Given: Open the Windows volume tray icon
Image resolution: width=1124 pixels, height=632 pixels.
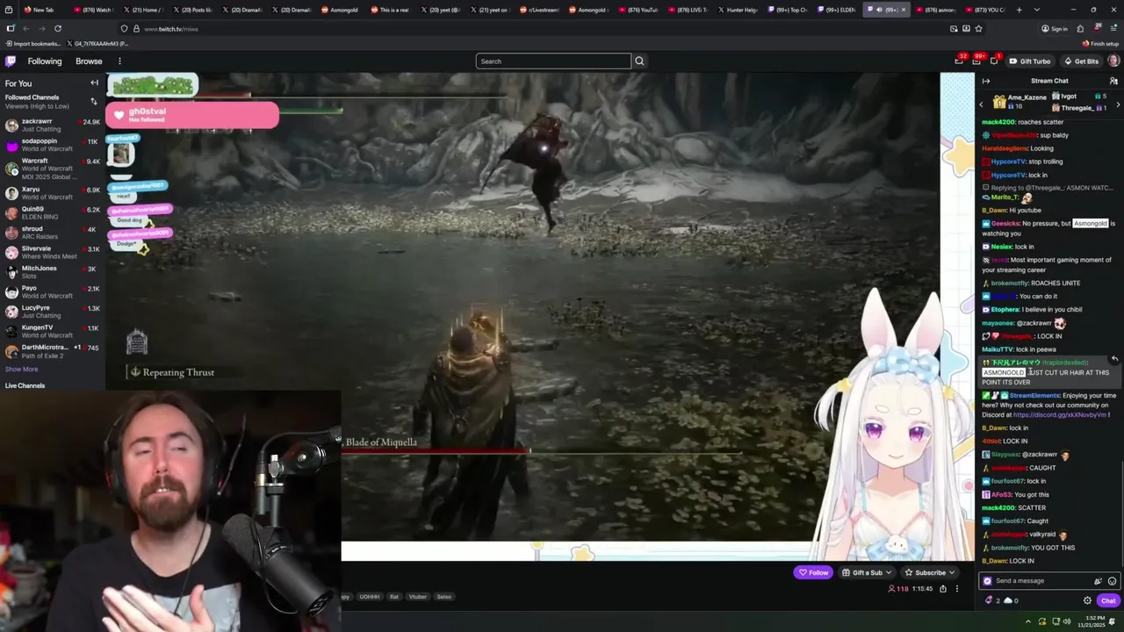Looking at the screenshot, I should pos(1067,621).
